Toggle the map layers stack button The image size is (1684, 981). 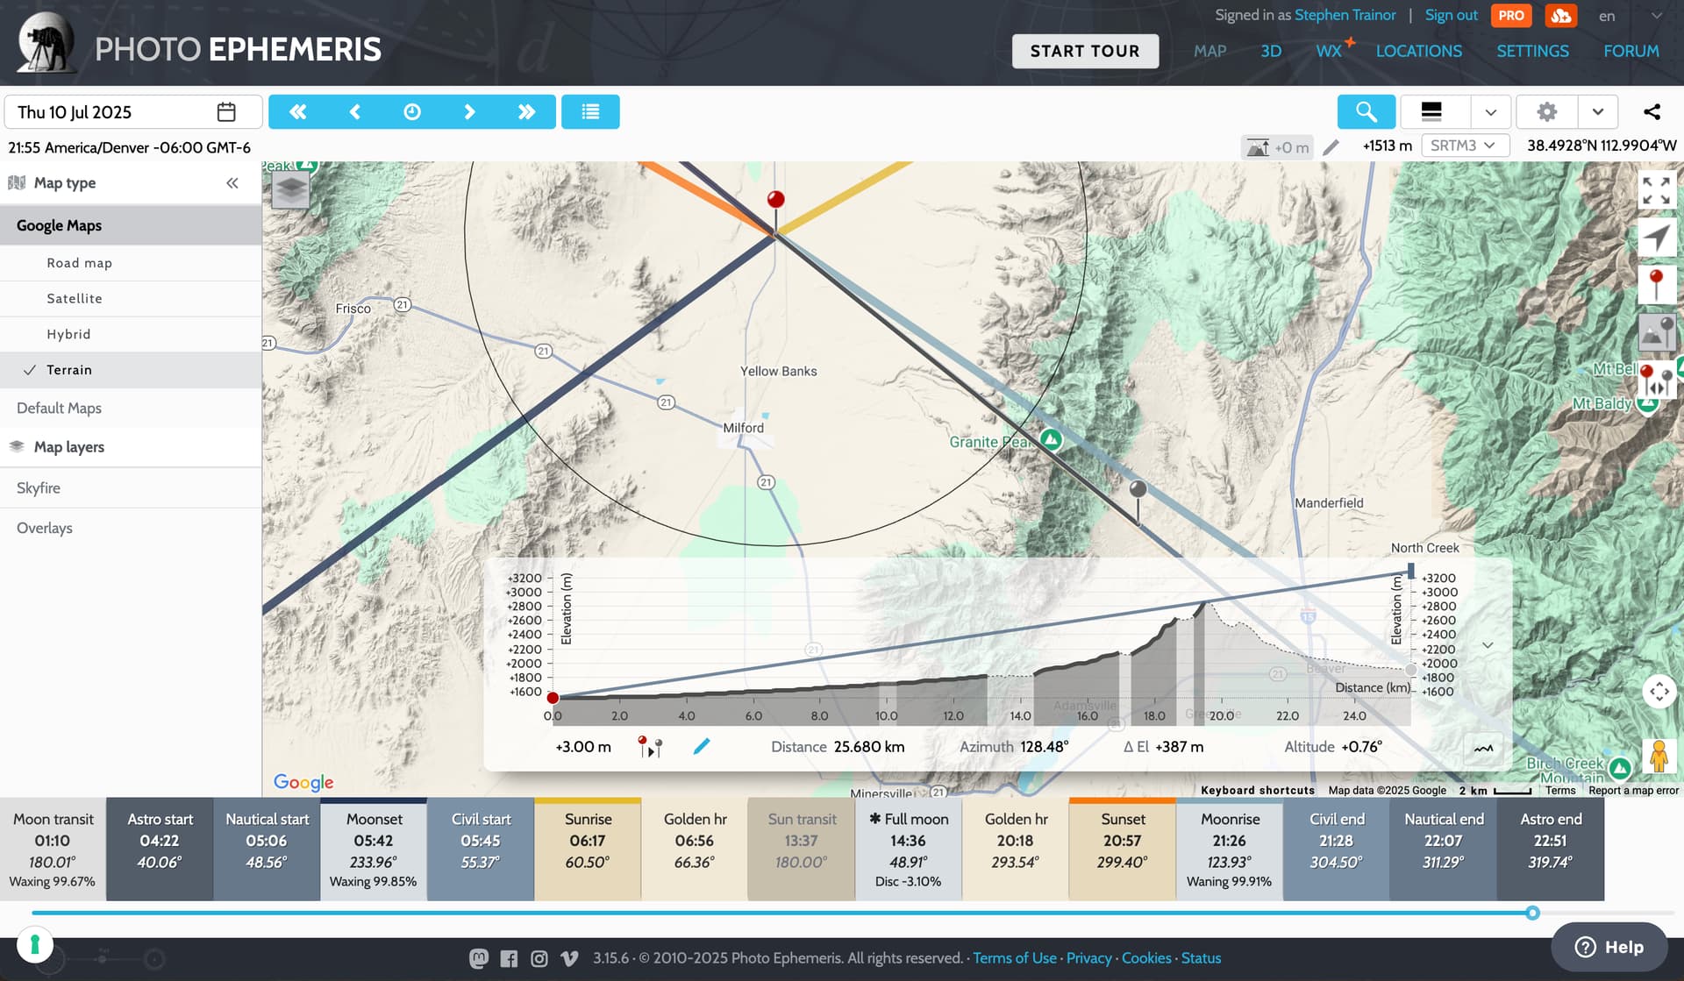291,188
